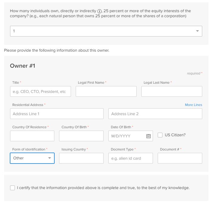This screenshot has height=203, width=215.
Task: Select the Address Line 1 field
Action: (x=57, y=114)
